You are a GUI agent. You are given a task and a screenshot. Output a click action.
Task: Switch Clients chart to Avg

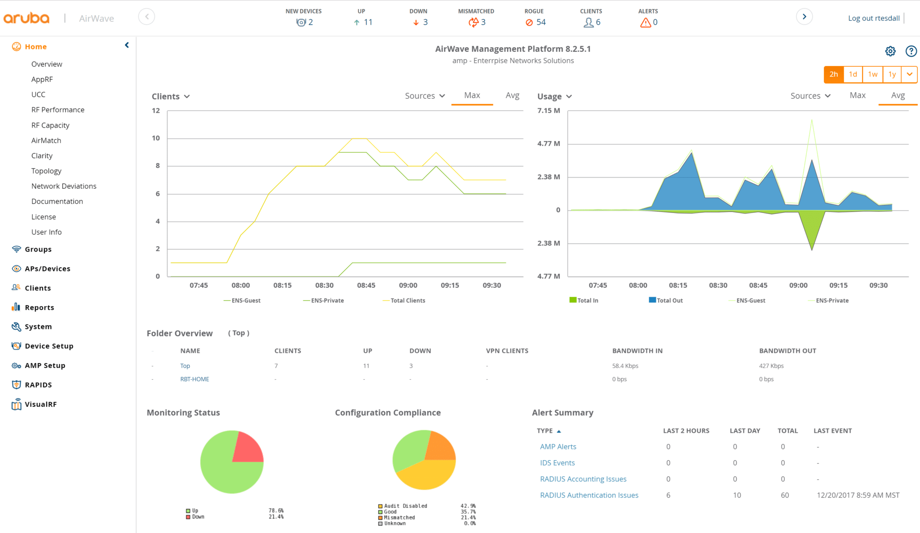pyautogui.click(x=512, y=95)
